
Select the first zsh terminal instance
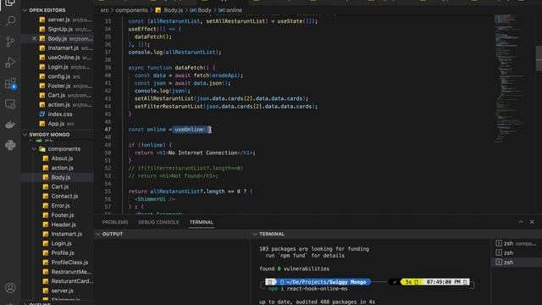pyautogui.click(x=517, y=243)
